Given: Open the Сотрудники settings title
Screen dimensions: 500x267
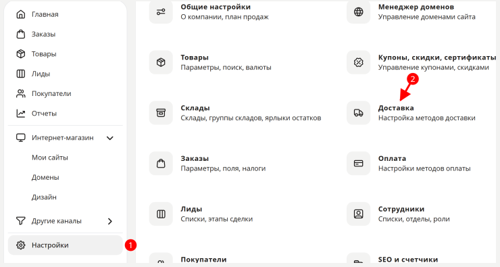Looking at the screenshot, I should [x=401, y=209].
